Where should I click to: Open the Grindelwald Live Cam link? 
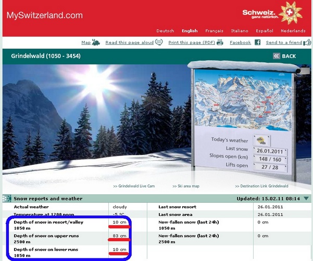134,186
